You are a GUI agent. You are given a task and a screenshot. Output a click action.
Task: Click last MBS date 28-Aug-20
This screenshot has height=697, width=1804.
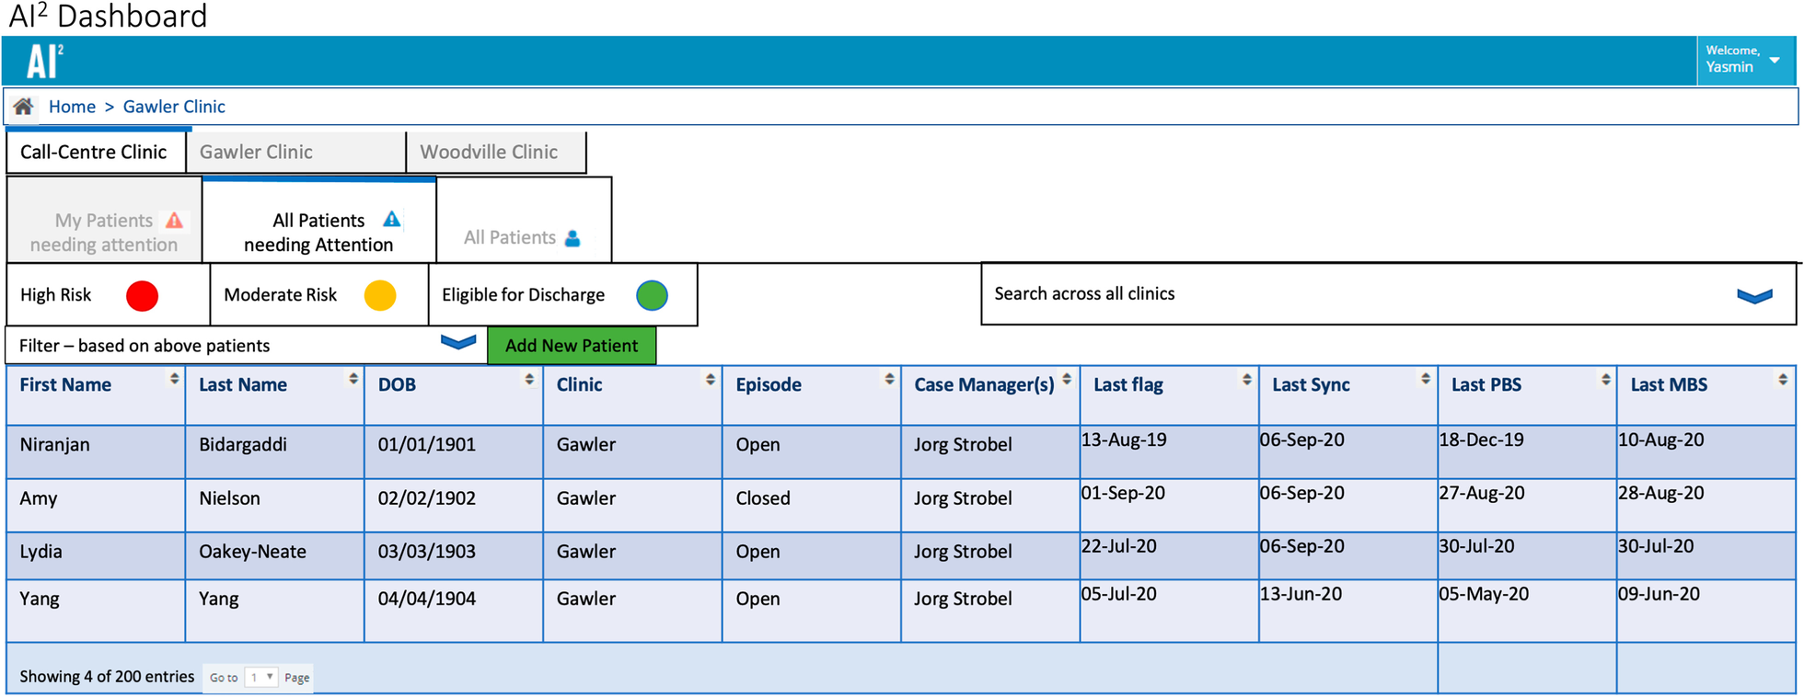coord(1660,493)
